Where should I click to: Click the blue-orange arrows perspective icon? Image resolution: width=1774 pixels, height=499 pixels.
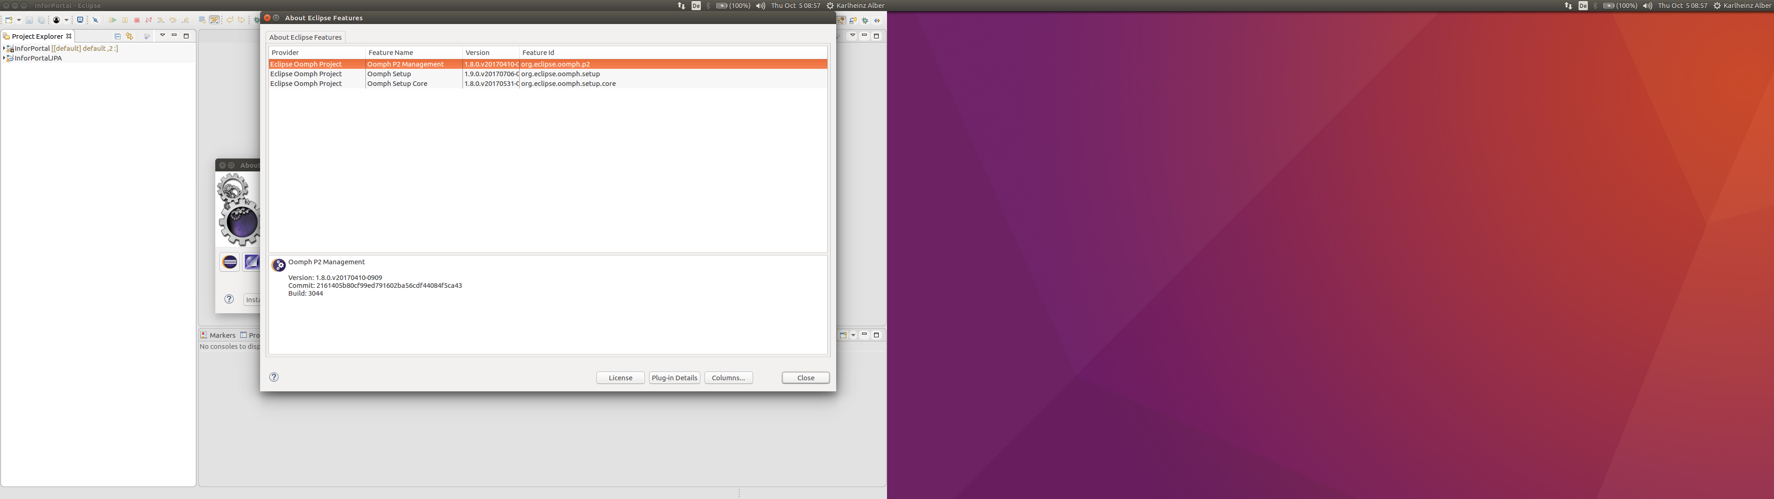877,21
